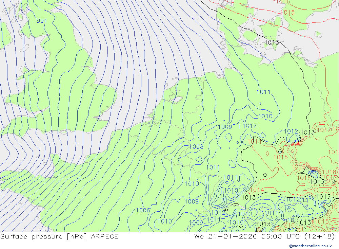Click the 'We 21-01-2026 06:00 UTC (12+18)' timestamp
339x249 pixels.
264,236
